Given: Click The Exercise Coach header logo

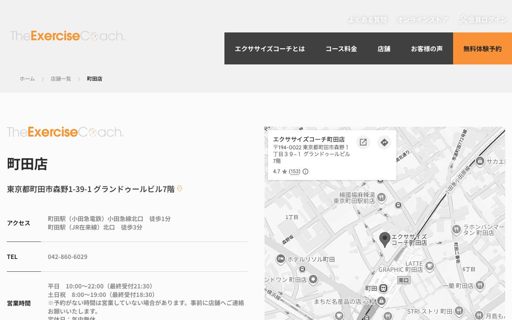Looking at the screenshot, I should 67,36.
